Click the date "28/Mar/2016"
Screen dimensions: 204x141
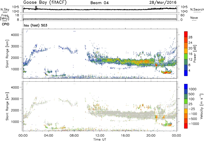163,3
